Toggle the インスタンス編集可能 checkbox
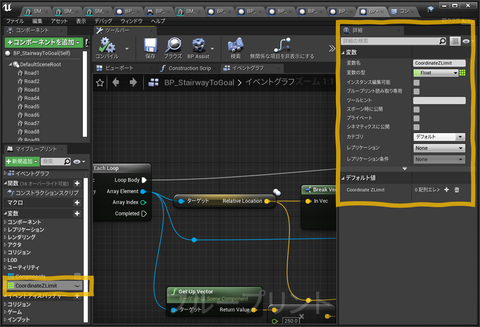 [x=417, y=82]
